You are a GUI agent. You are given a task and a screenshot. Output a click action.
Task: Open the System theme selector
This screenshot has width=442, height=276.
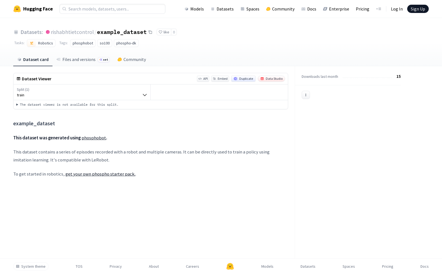point(31,266)
